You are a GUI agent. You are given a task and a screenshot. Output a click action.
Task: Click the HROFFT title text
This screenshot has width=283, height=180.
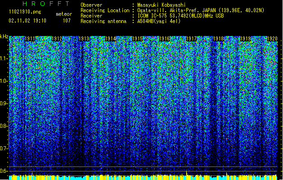46,4
